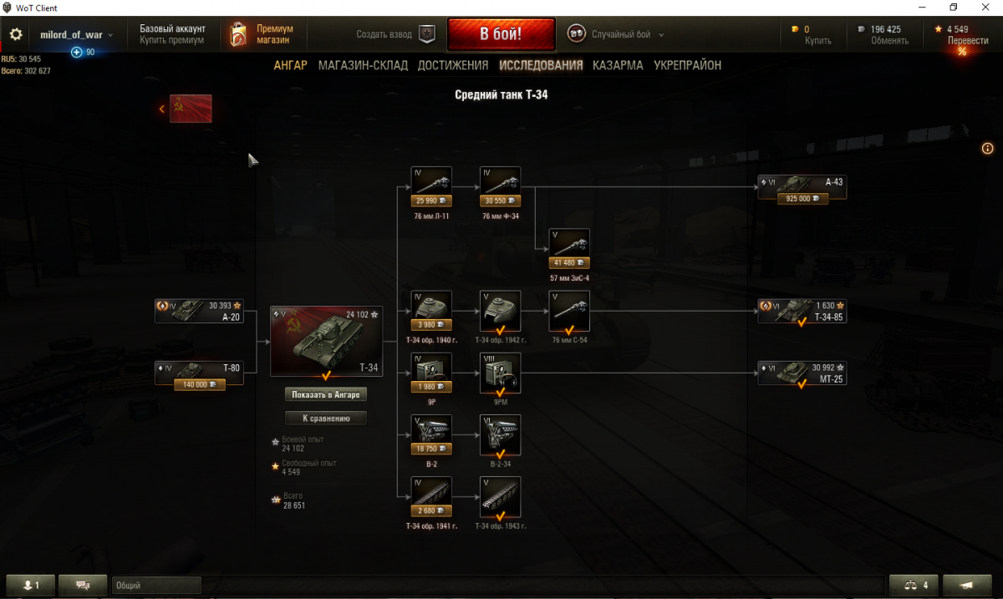Switch to the ДОСТИЖЕНИЯ tab

[453, 65]
